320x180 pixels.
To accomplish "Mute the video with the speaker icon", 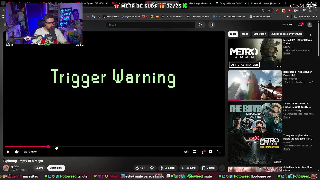I will pos(17,152).
